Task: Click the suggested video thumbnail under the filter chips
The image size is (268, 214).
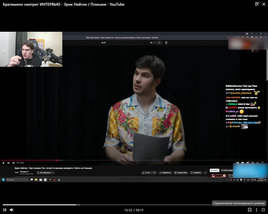Action: [218, 175]
